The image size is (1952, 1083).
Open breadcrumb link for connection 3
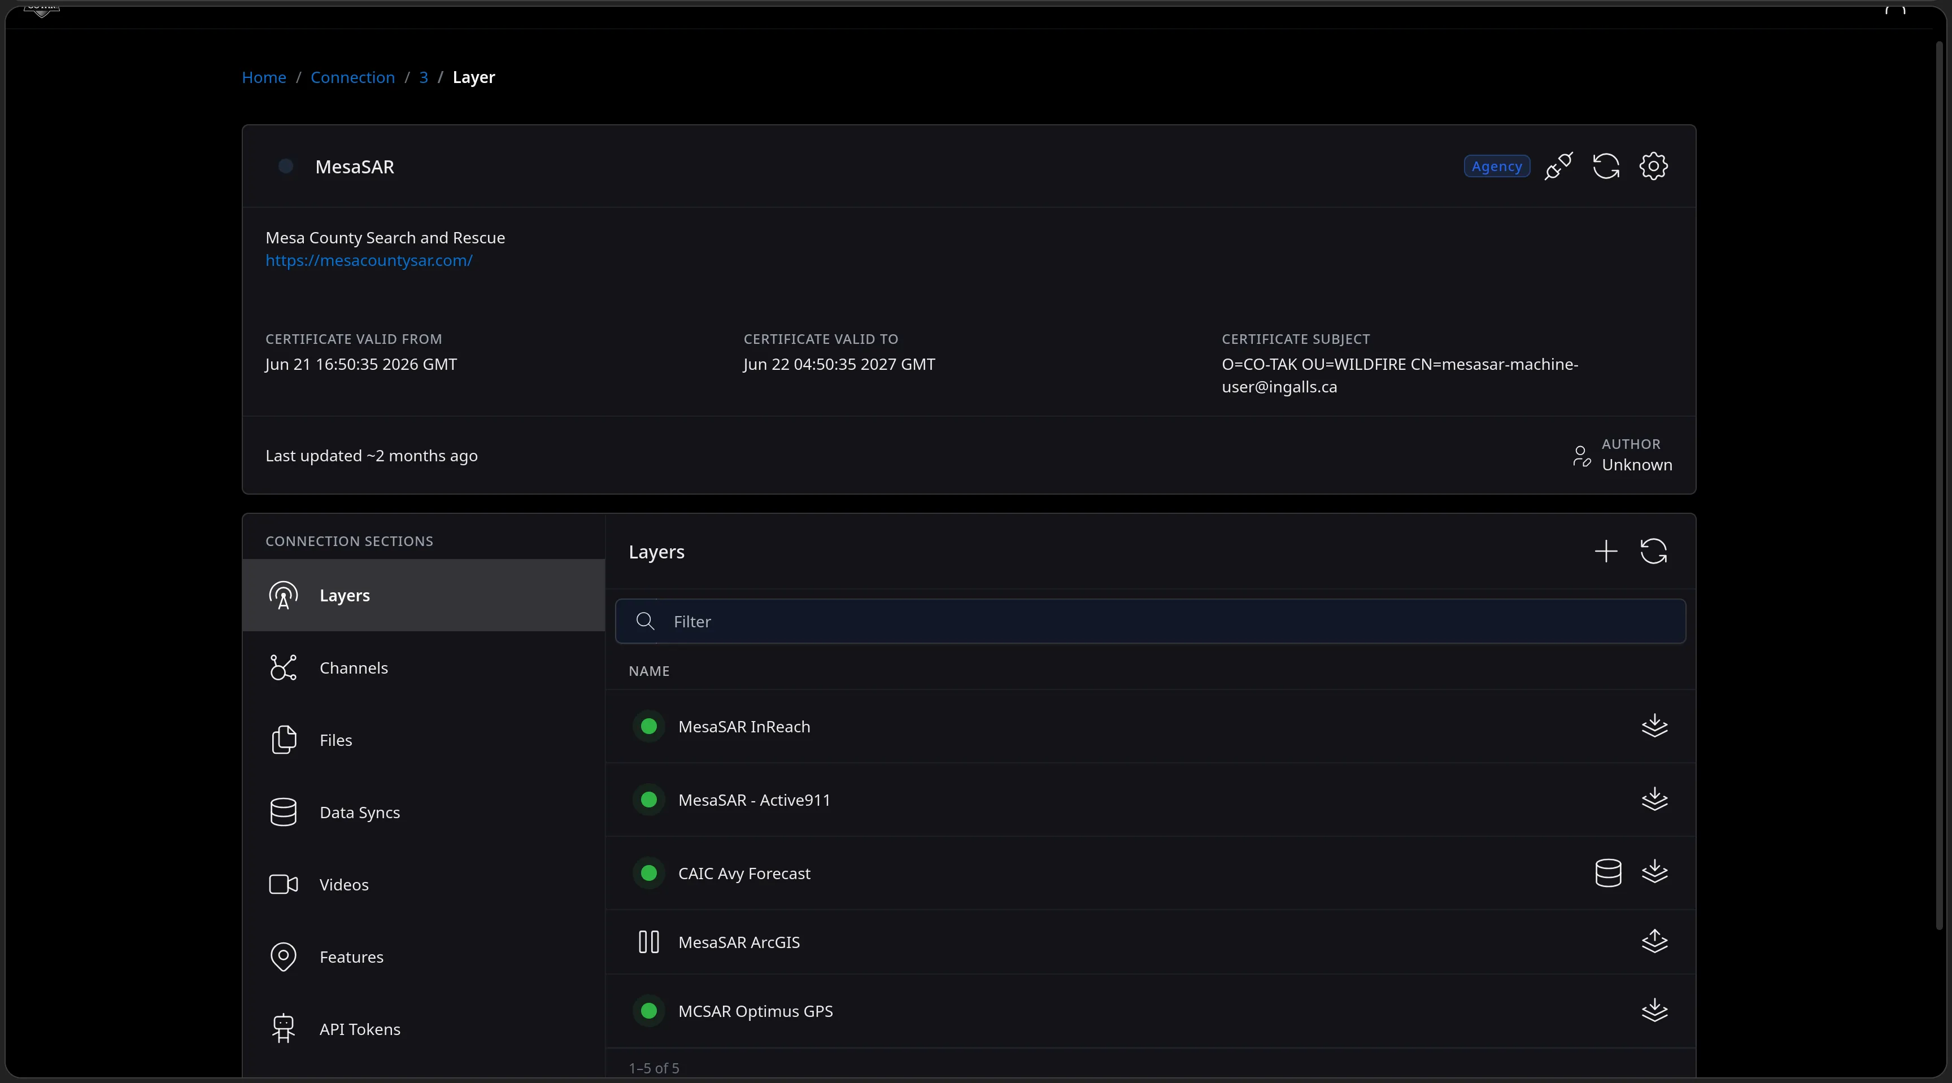click(x=424, y=77)
